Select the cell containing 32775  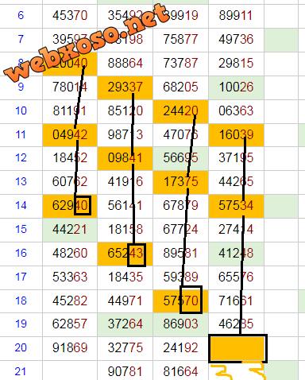(125, 348)
